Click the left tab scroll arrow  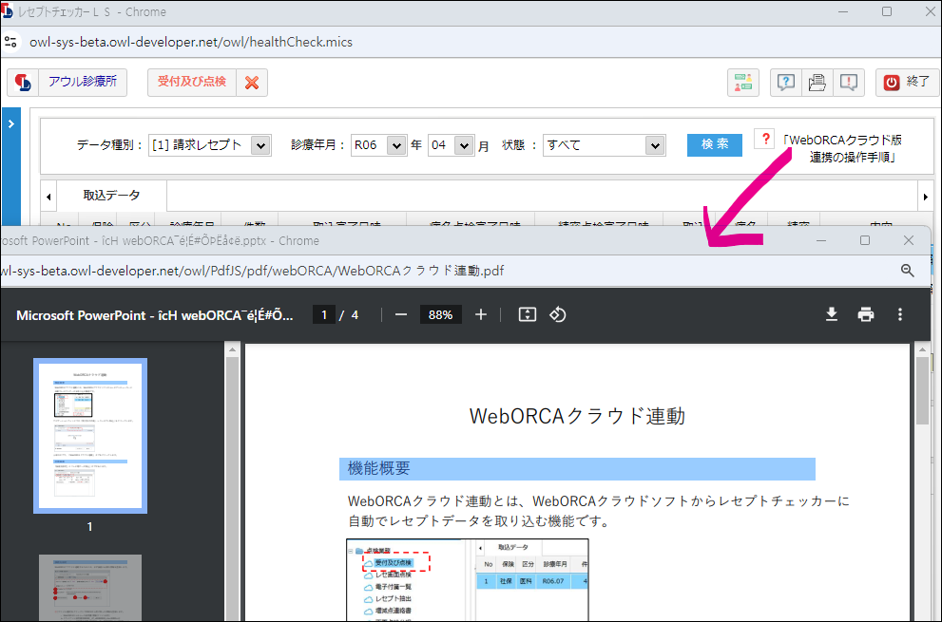tap(48, 197)
